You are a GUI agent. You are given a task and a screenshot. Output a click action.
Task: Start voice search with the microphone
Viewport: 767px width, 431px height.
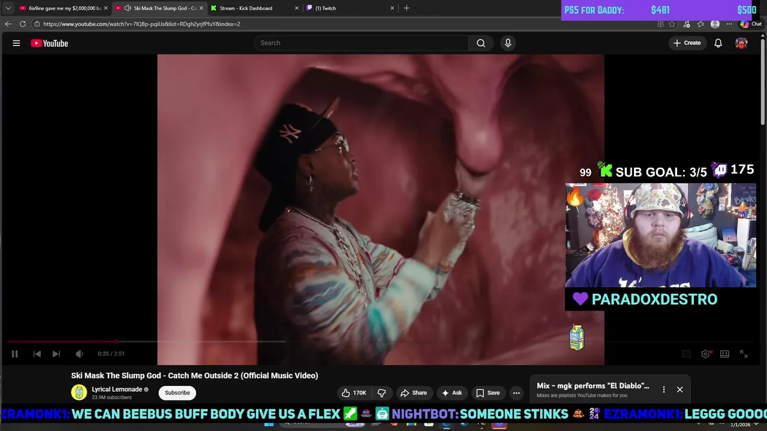click(x=508, y=43)
